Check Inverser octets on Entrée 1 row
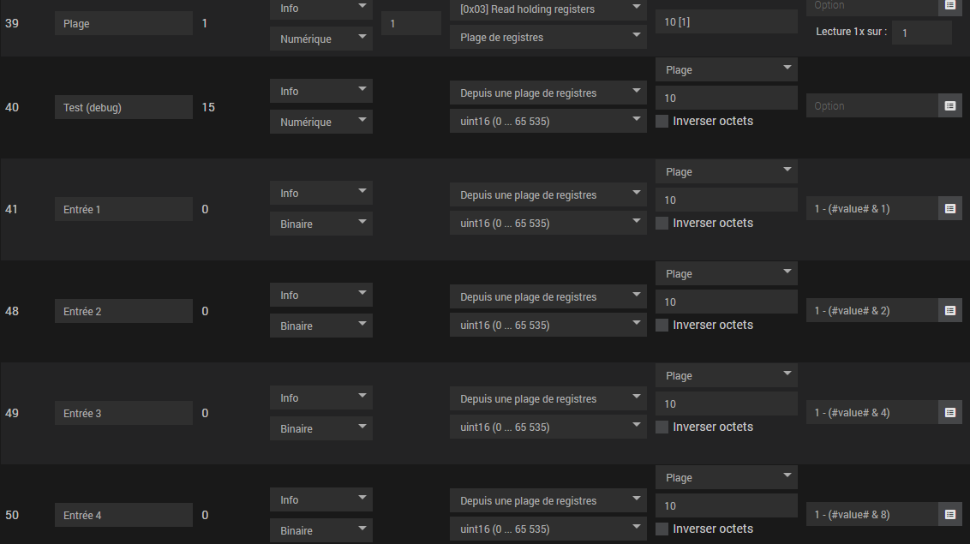This screenshot has height=544, width=970. point(662,224)
